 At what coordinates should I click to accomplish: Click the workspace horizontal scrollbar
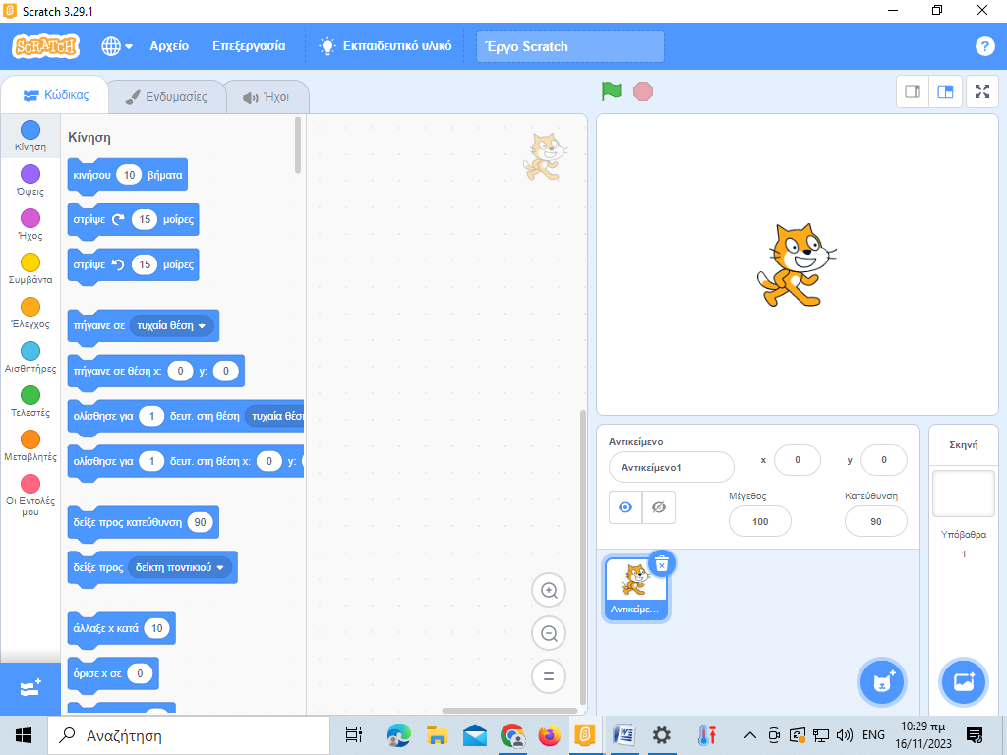point(509,710)
